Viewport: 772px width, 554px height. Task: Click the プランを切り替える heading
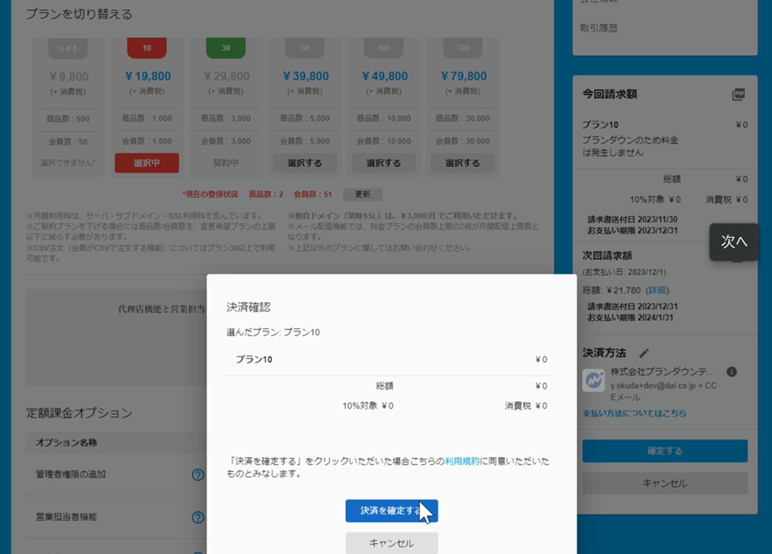[x=79, y=14]
